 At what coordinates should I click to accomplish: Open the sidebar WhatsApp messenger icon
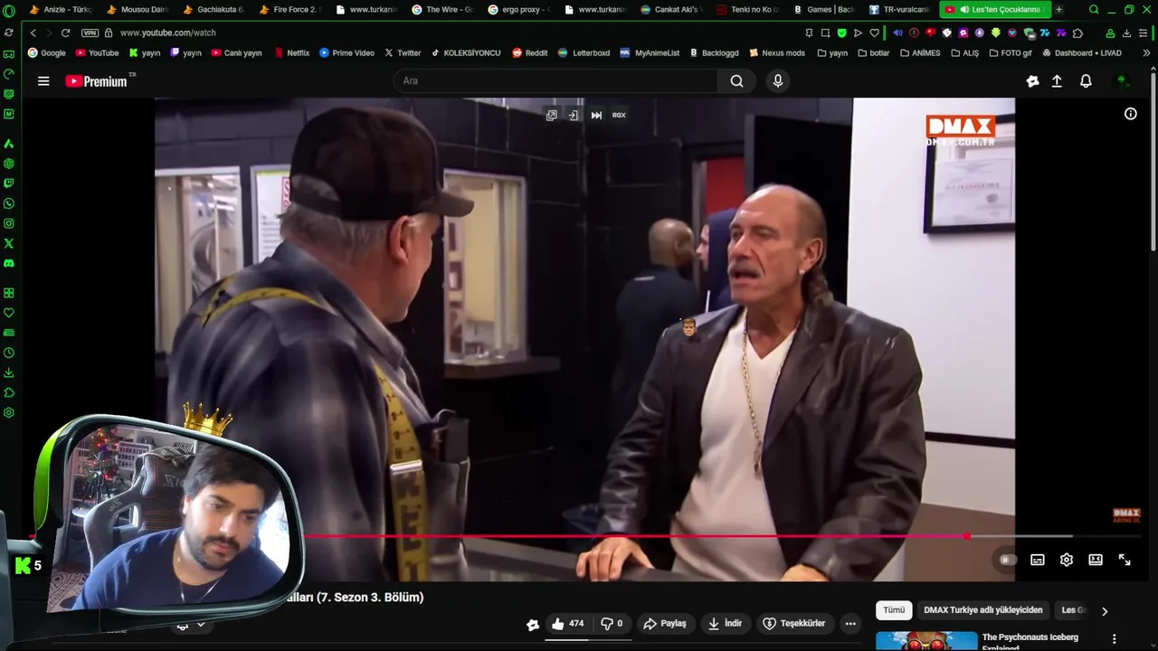click(x=9, y=203)
